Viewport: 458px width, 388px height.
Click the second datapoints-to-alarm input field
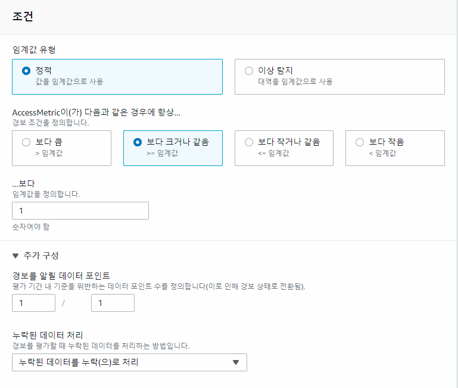[x=113, y=303]
